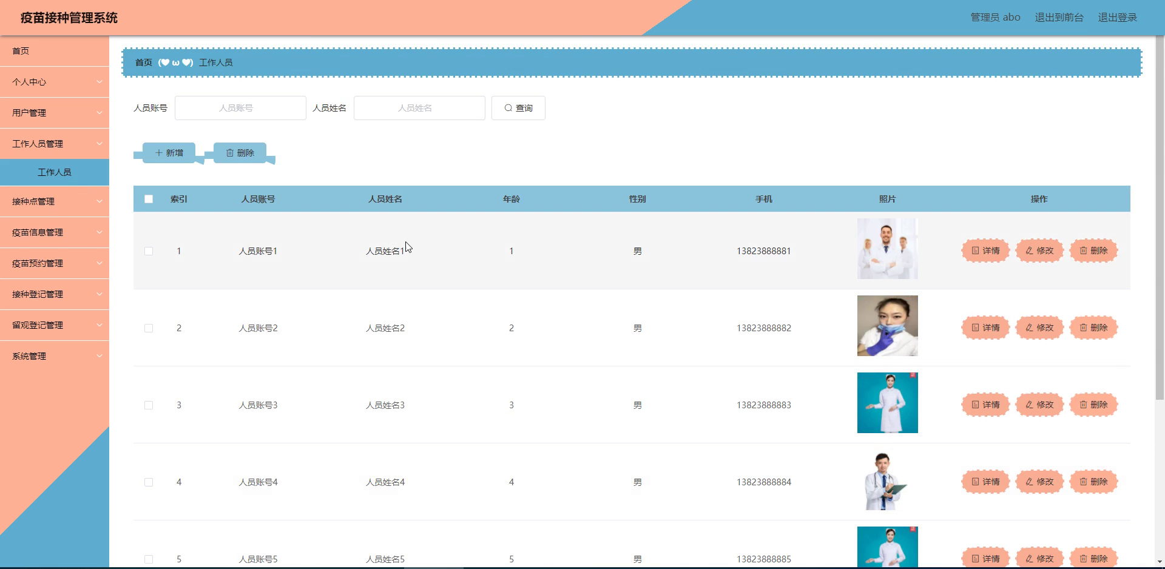Edit 人员账号2 with 修改 button
The height and width of the screenshot is (569, 1165).
coord(1039,328)
